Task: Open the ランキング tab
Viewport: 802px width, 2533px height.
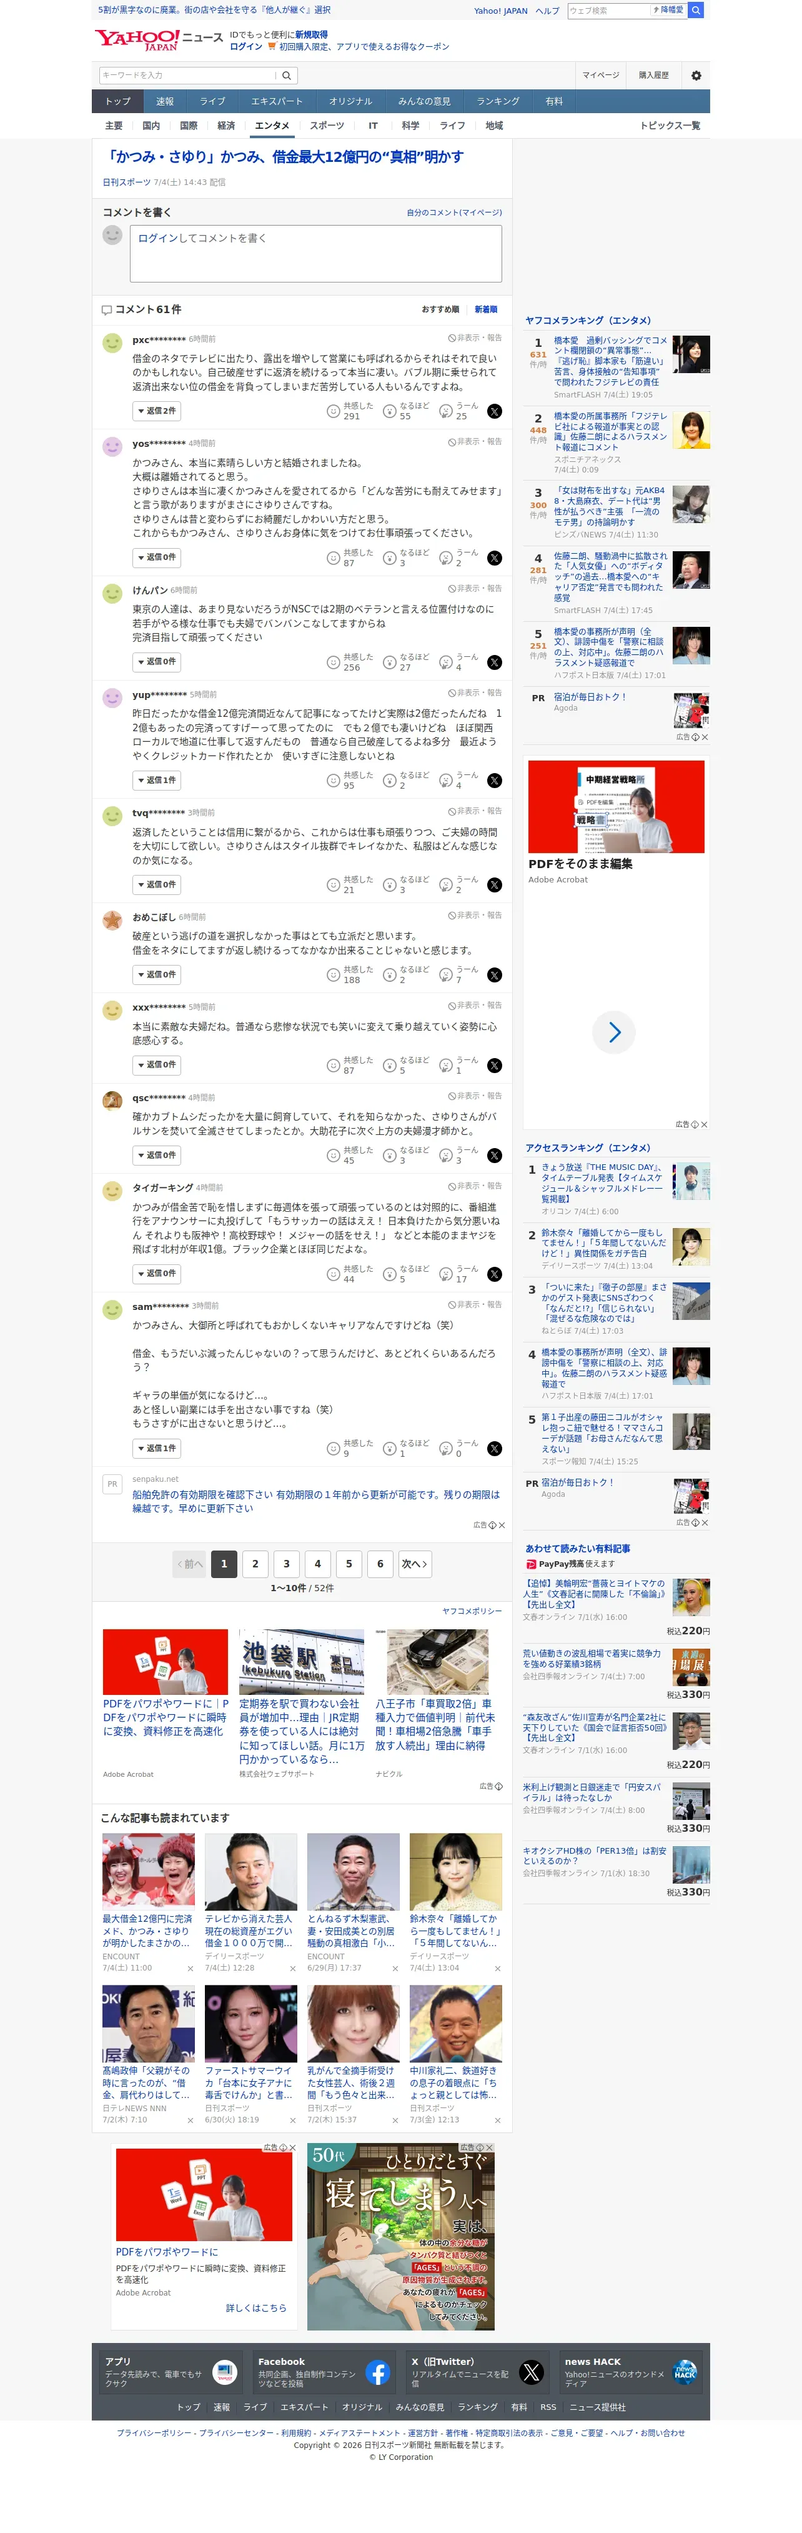Action: (498, 101)
